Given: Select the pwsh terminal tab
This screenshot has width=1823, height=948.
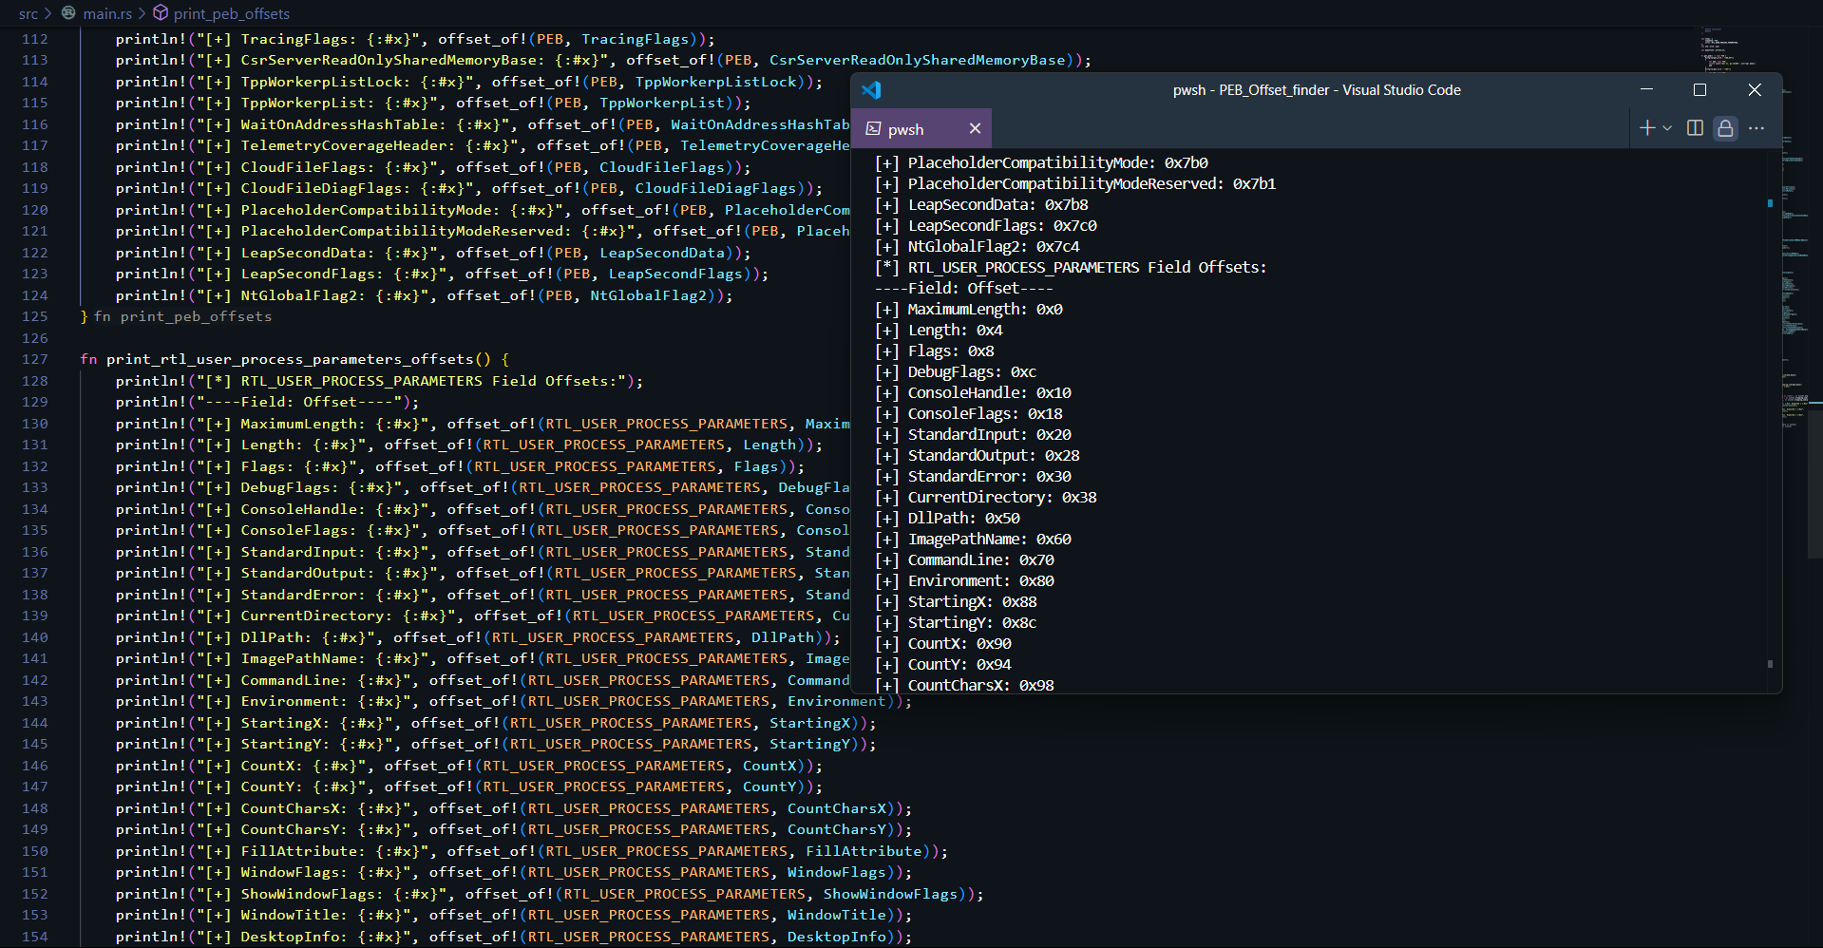Looking at the screenshot, I should click(921, 128).
